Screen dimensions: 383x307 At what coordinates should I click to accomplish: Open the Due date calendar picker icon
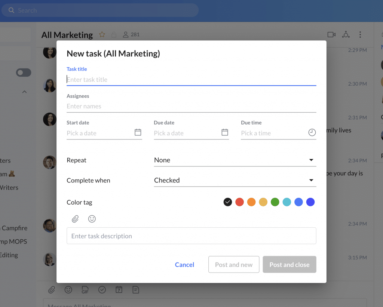[x=225, y=132]
